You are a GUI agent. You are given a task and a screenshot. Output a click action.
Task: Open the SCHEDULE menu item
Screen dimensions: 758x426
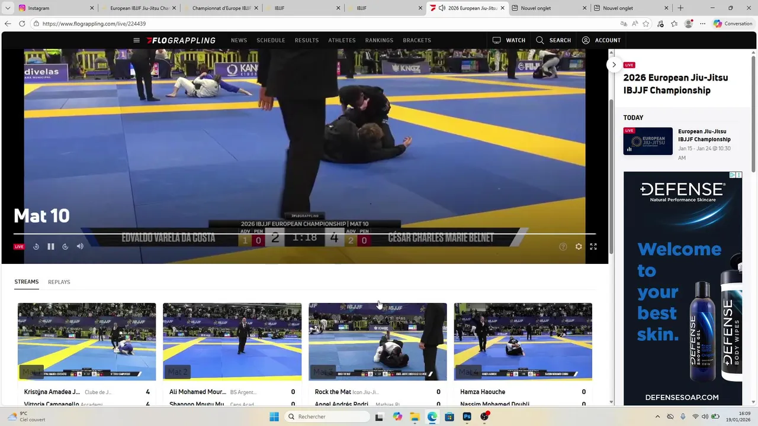271,40
